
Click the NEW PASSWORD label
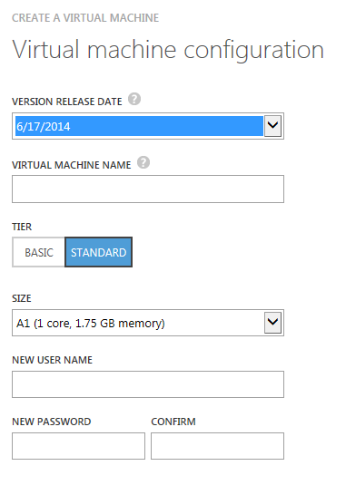[52, 422]
